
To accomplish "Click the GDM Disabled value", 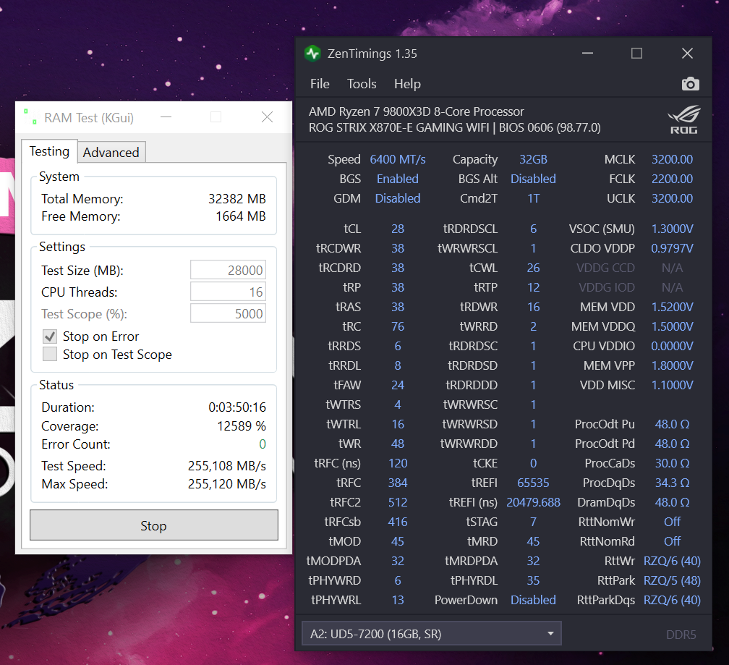I will pyautogui.click(x=398, y=198).
